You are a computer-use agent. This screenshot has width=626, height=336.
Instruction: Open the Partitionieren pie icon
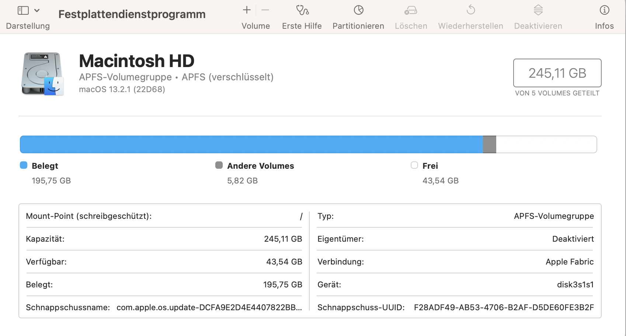click(358, 10)
